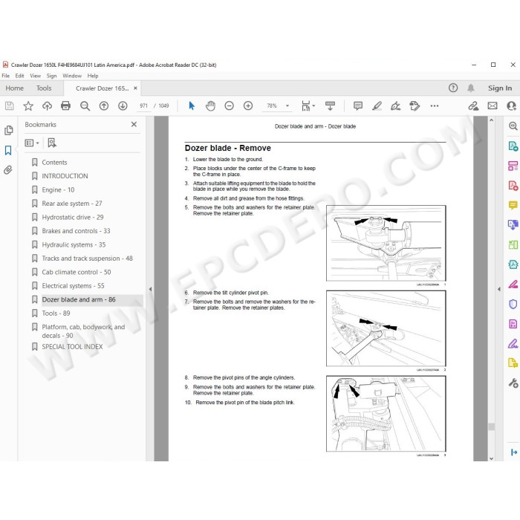Open the File menu
The height and width of the screenshot is (520, 520).
6,76
